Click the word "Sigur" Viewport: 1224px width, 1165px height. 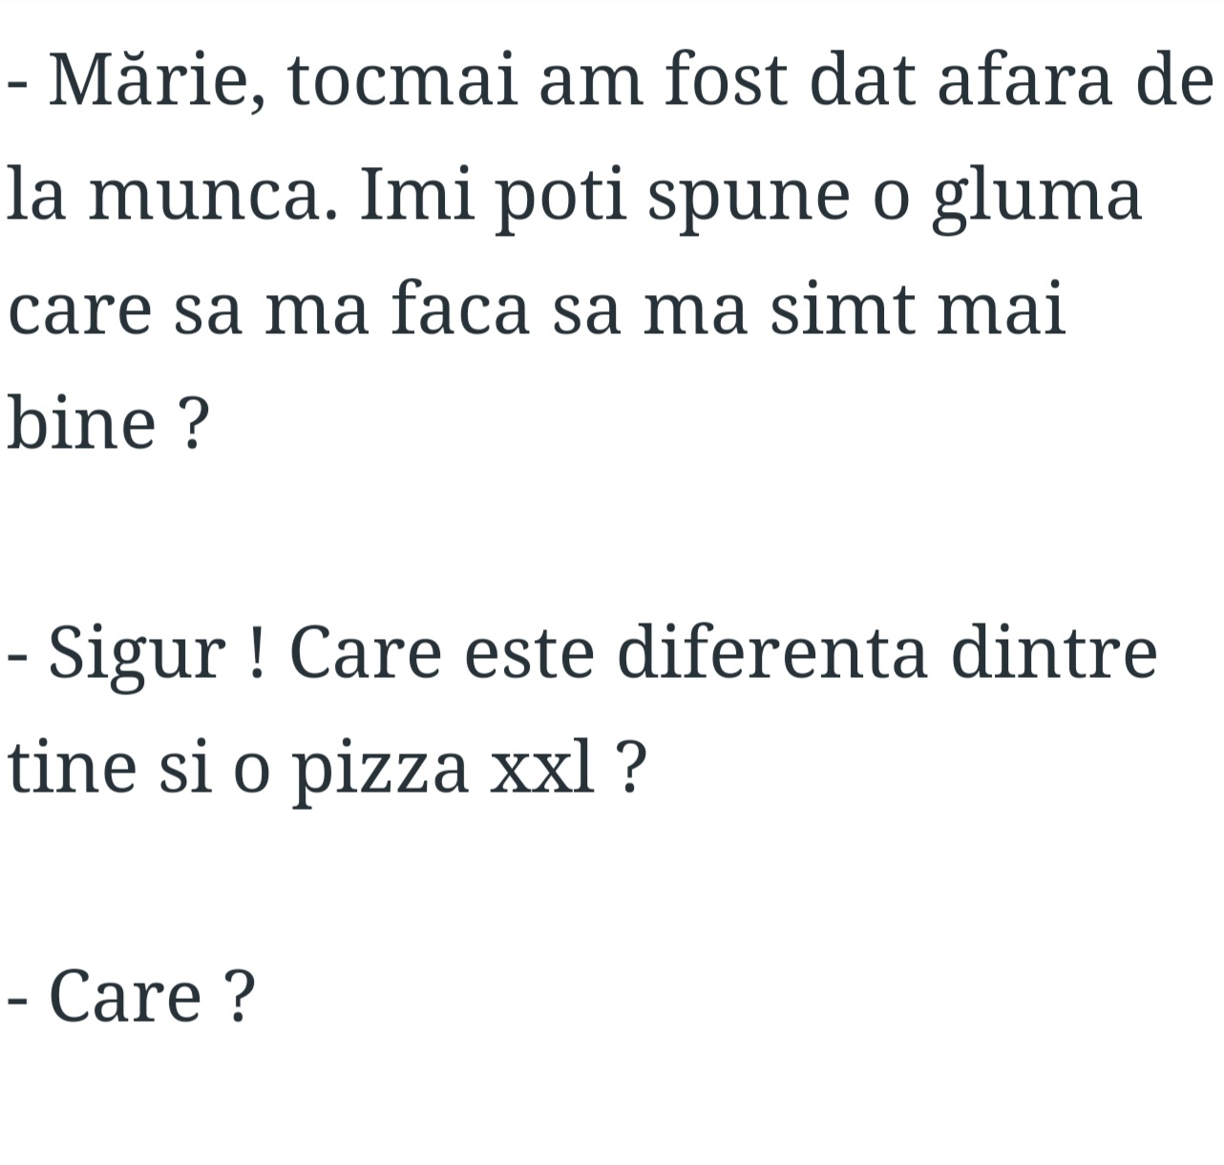point(137,654)
